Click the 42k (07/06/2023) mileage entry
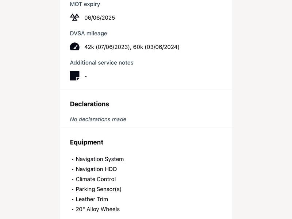 [x=108, y=47]
